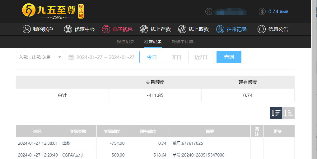Go to 线上取款 page
Screen dimensions: 317x159
tap(193, 29)
